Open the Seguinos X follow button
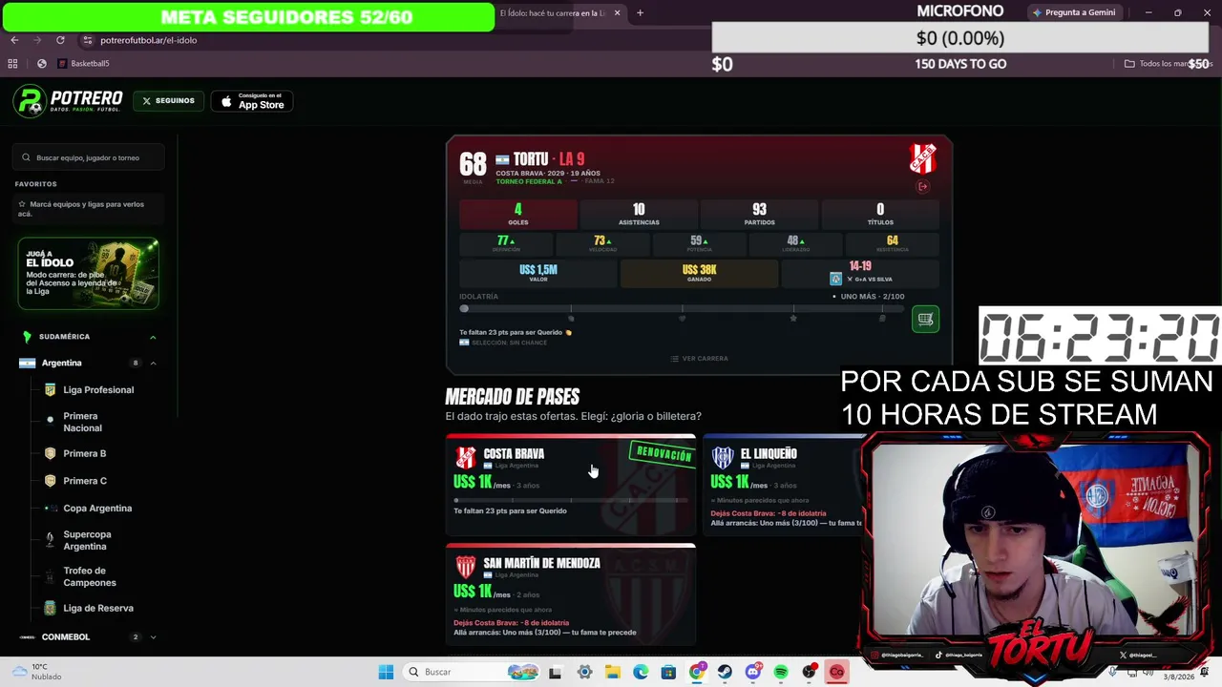Image resolution: width=1222 pixels, height=687 pixels. 168,100
